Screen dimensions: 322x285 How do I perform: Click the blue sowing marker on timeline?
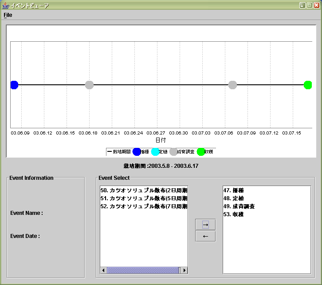pos(14,85)
